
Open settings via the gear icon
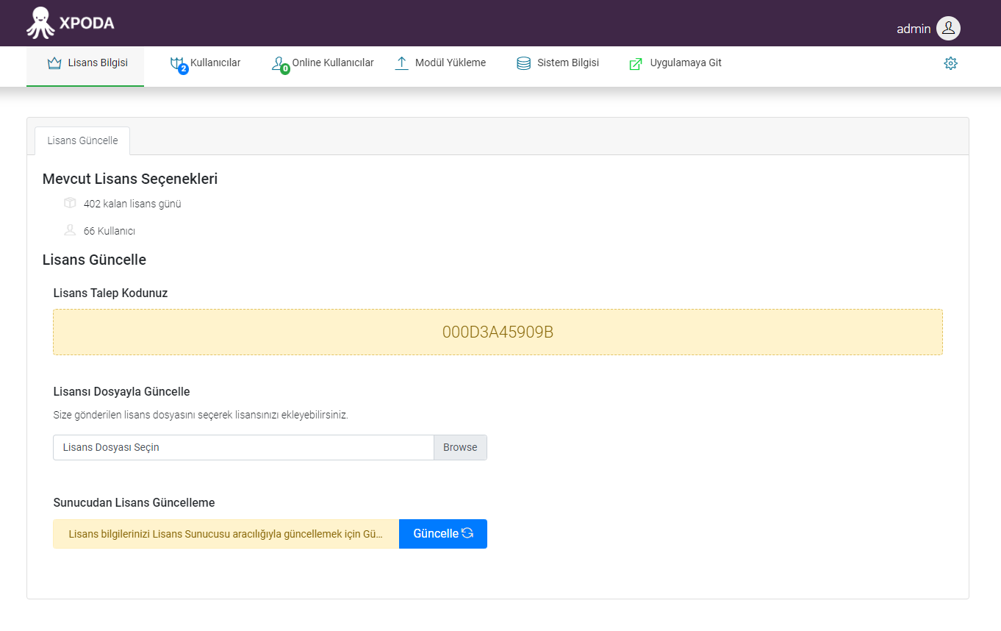(x=950, y=63)
